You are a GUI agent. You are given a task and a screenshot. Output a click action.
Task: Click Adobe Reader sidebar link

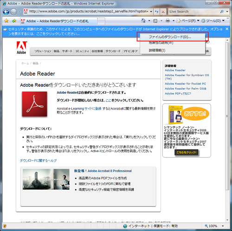[x=175, y=70]
